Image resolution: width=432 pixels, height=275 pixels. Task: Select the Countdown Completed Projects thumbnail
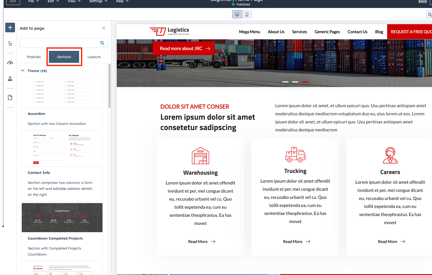pos(62,217)
